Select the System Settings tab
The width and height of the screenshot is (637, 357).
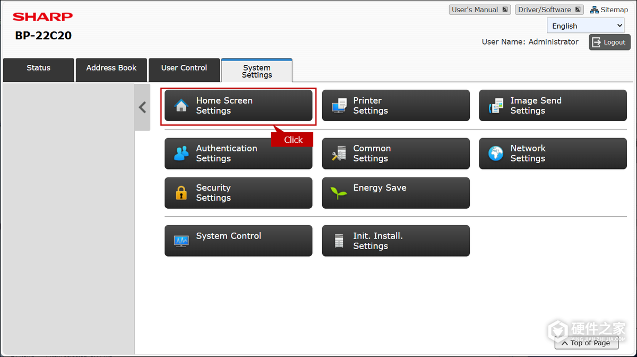pos(257,71)
